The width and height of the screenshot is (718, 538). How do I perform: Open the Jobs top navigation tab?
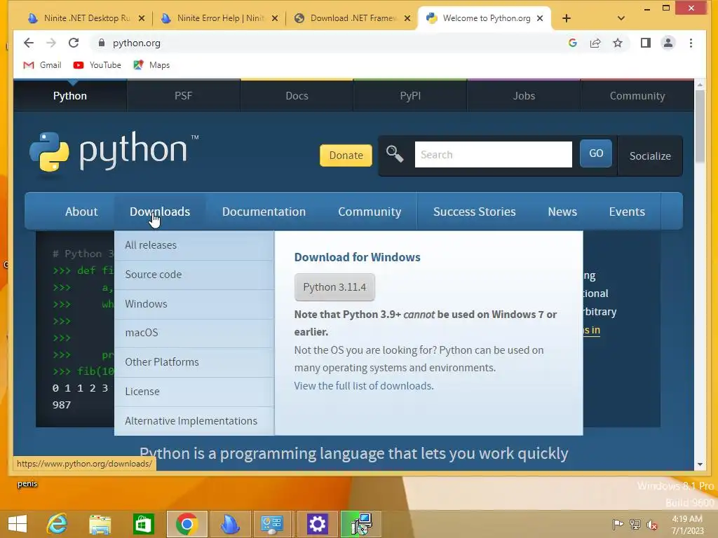(x=524, y=95)
